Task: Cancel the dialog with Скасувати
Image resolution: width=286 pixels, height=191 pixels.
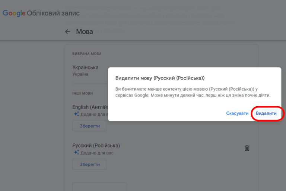Action: [237, 113]
